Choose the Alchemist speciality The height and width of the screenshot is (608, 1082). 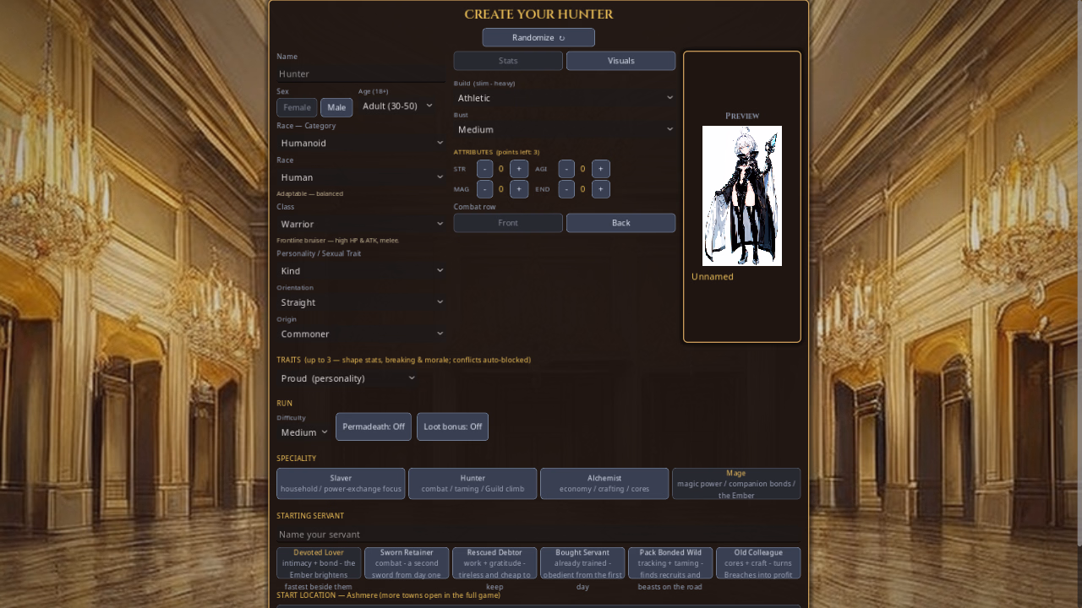click(x=604, y=484)
